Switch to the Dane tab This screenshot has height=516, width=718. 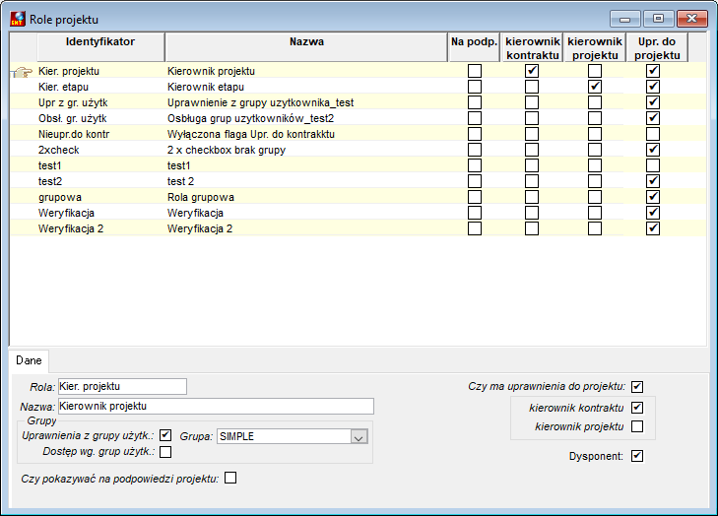[29, 360]
